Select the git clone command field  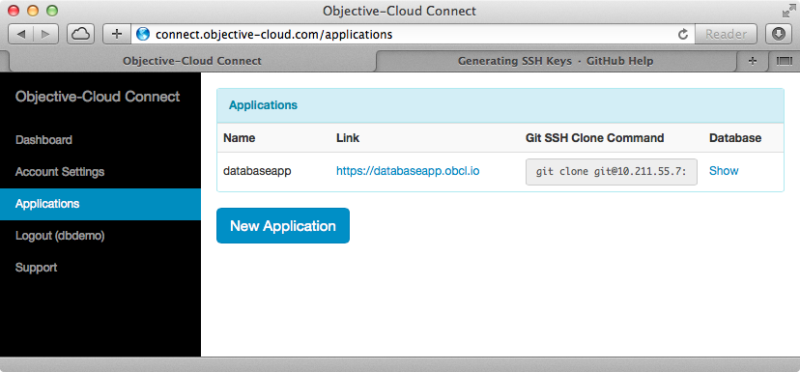[x=612, y=172]
